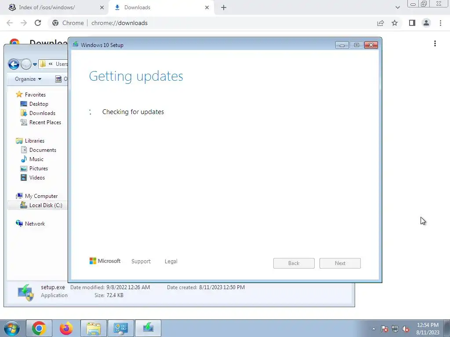Click Chrome logo on Downloads page
Screen dimensions: 450x337
[x=15, y=42]
